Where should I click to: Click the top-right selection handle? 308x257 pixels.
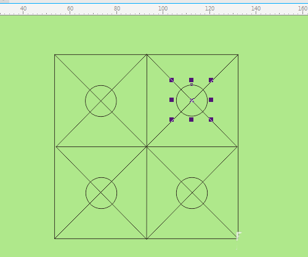point(211,80)
